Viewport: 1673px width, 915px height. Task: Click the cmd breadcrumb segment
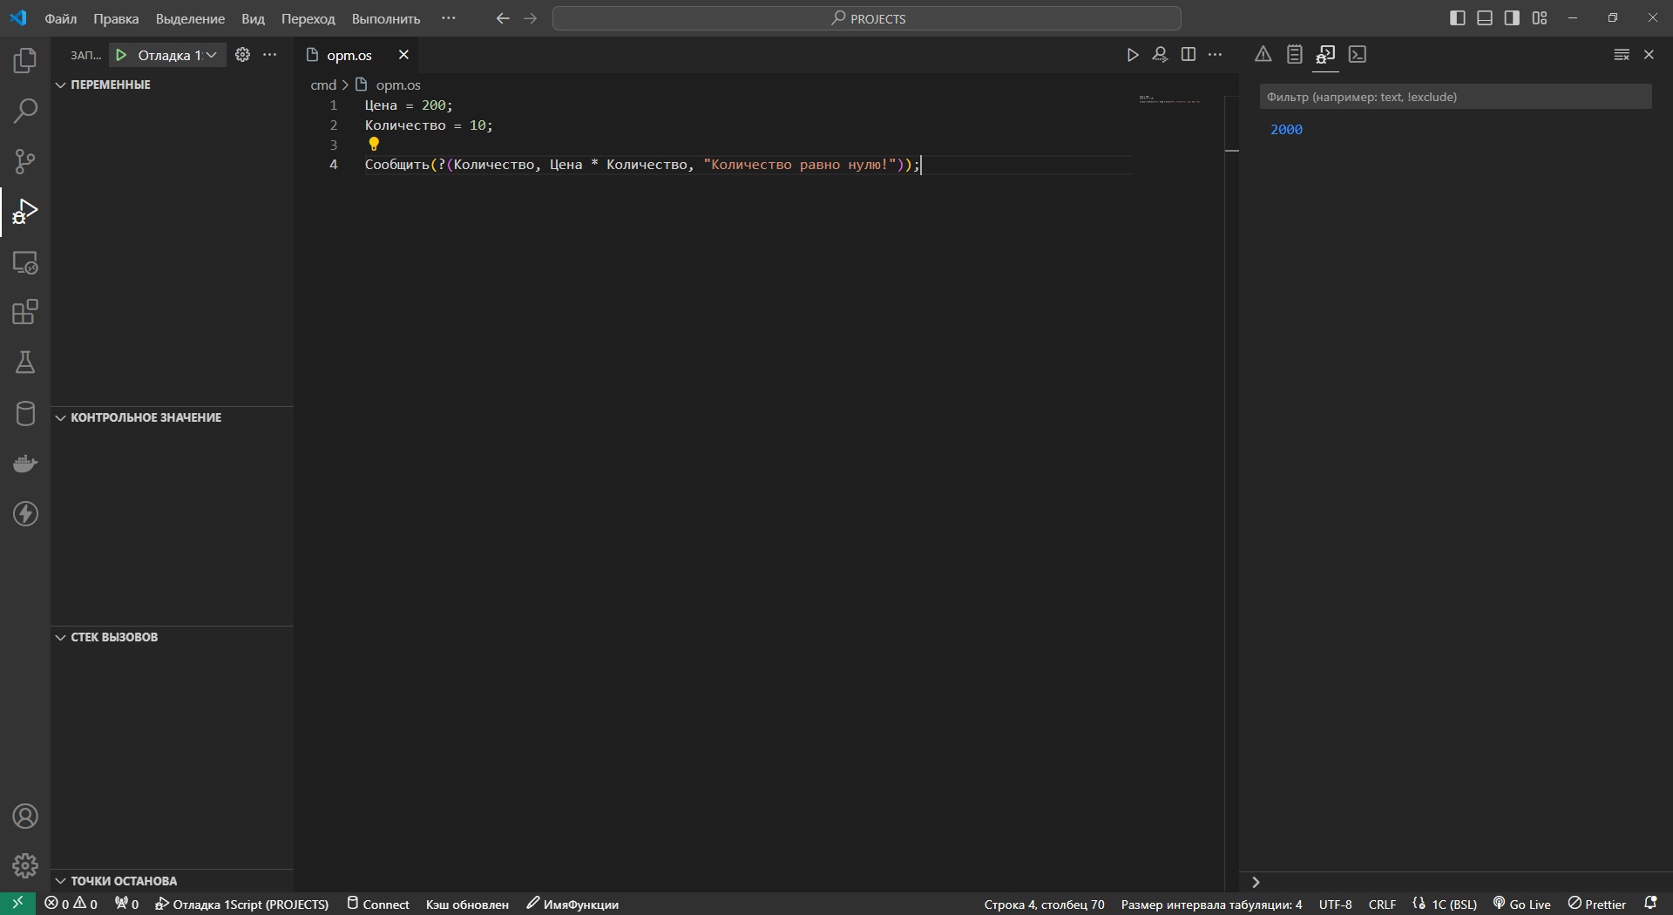[x=323, y=85]
